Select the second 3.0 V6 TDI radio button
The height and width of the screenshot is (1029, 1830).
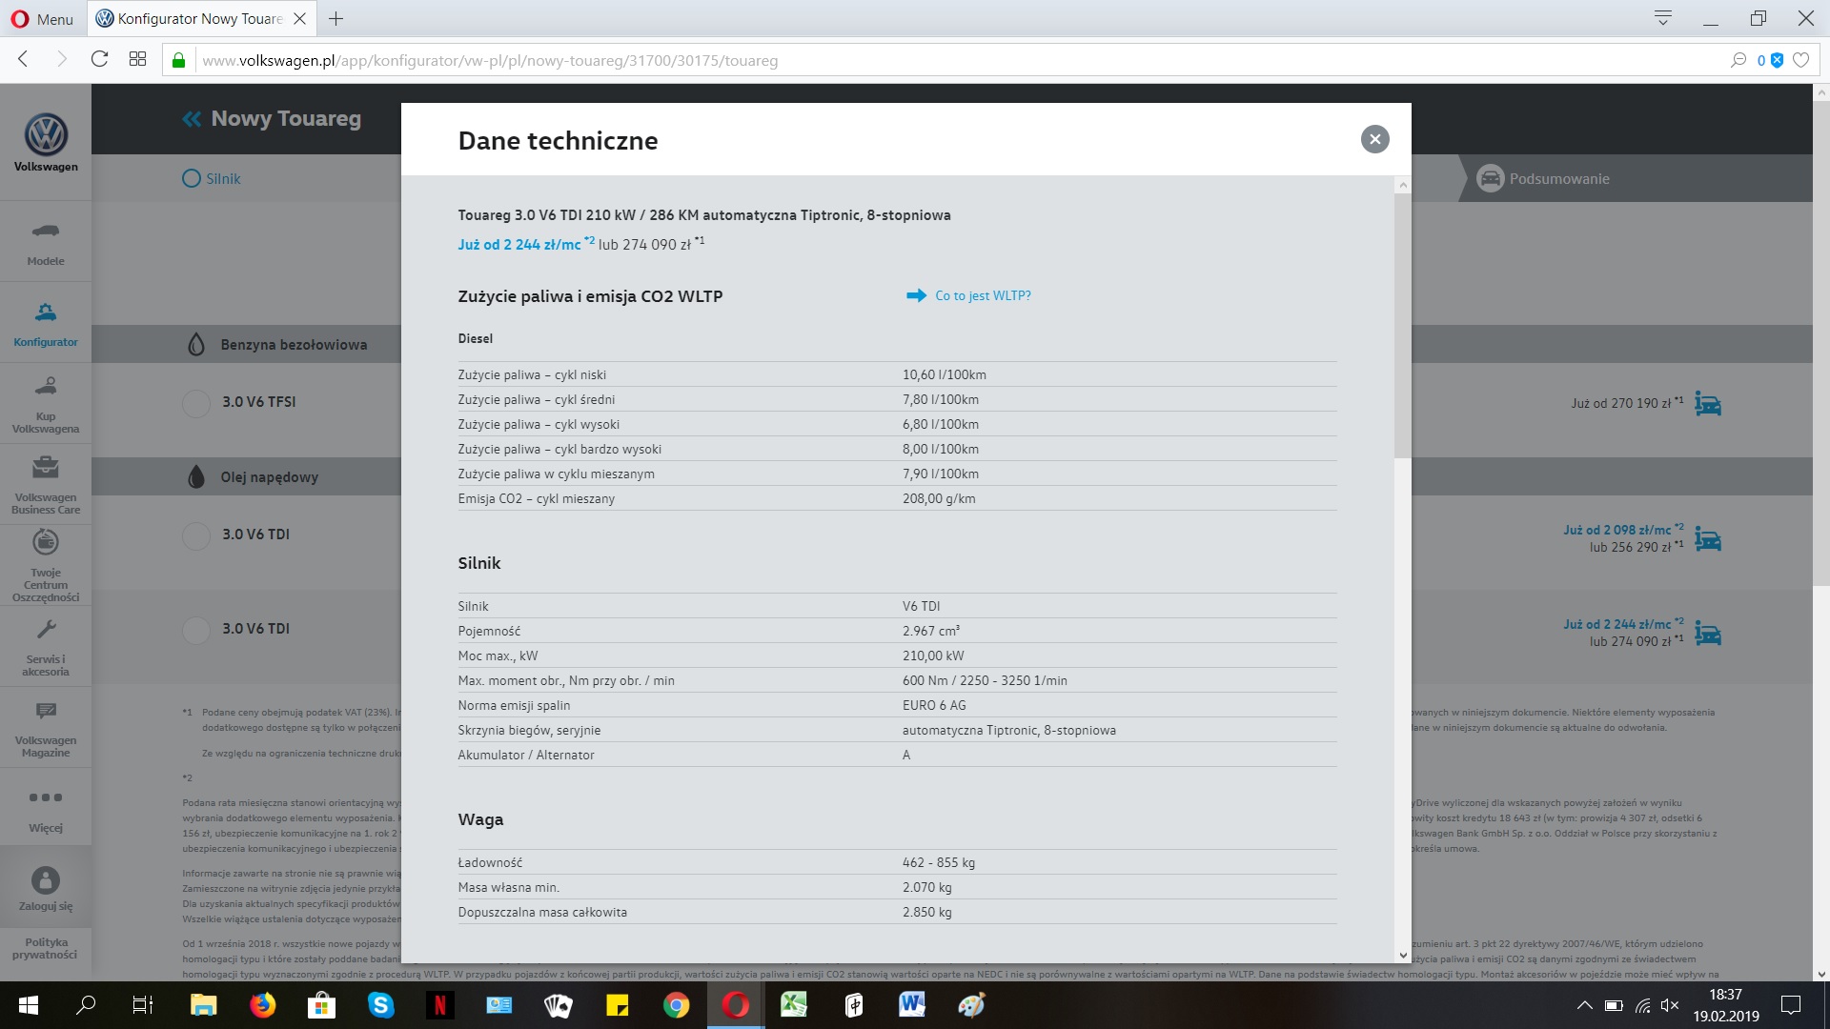click(x=196, y=630)
